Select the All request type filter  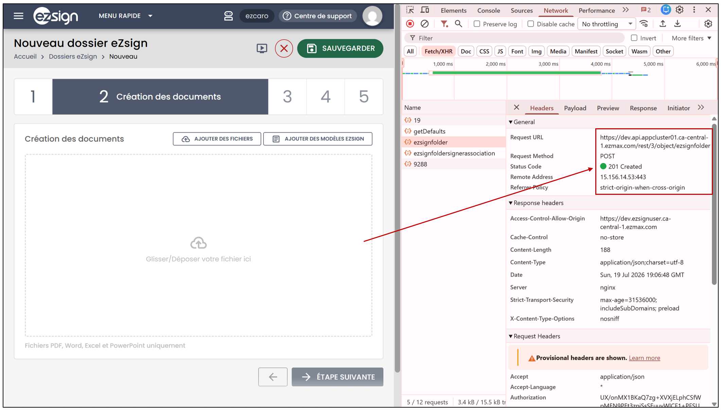(410, 51)
